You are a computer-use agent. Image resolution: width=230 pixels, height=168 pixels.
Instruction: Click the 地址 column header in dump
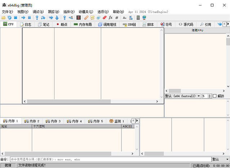click(16, 126)
